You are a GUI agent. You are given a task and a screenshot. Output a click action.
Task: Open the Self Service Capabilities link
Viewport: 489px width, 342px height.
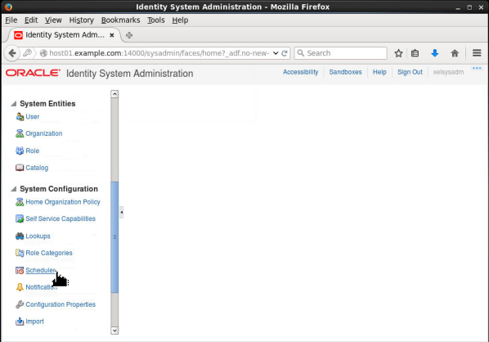pos(61,218)
